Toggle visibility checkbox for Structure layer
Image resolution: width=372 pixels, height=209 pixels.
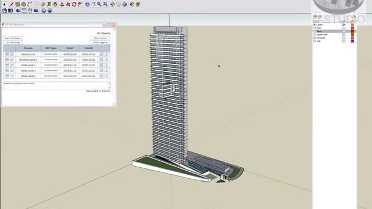point(344,38)
